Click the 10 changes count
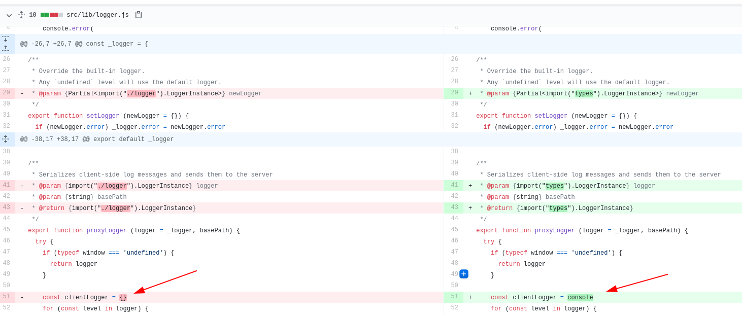Image resolution: width=742 pixels, height=316 pixels. pyautogui.click(x=32, y=15)
